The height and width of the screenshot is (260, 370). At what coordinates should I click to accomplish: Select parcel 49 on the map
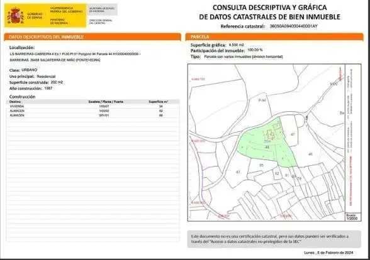point(310,154)
